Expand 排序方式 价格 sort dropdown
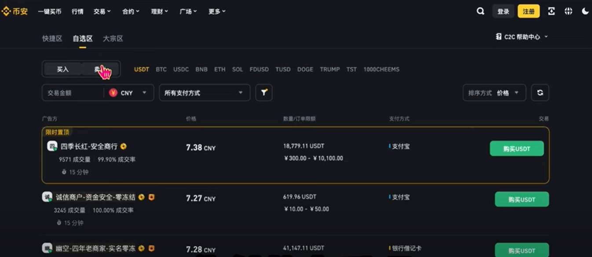Viewport: 592px width, 257px height. pos(494,93)
